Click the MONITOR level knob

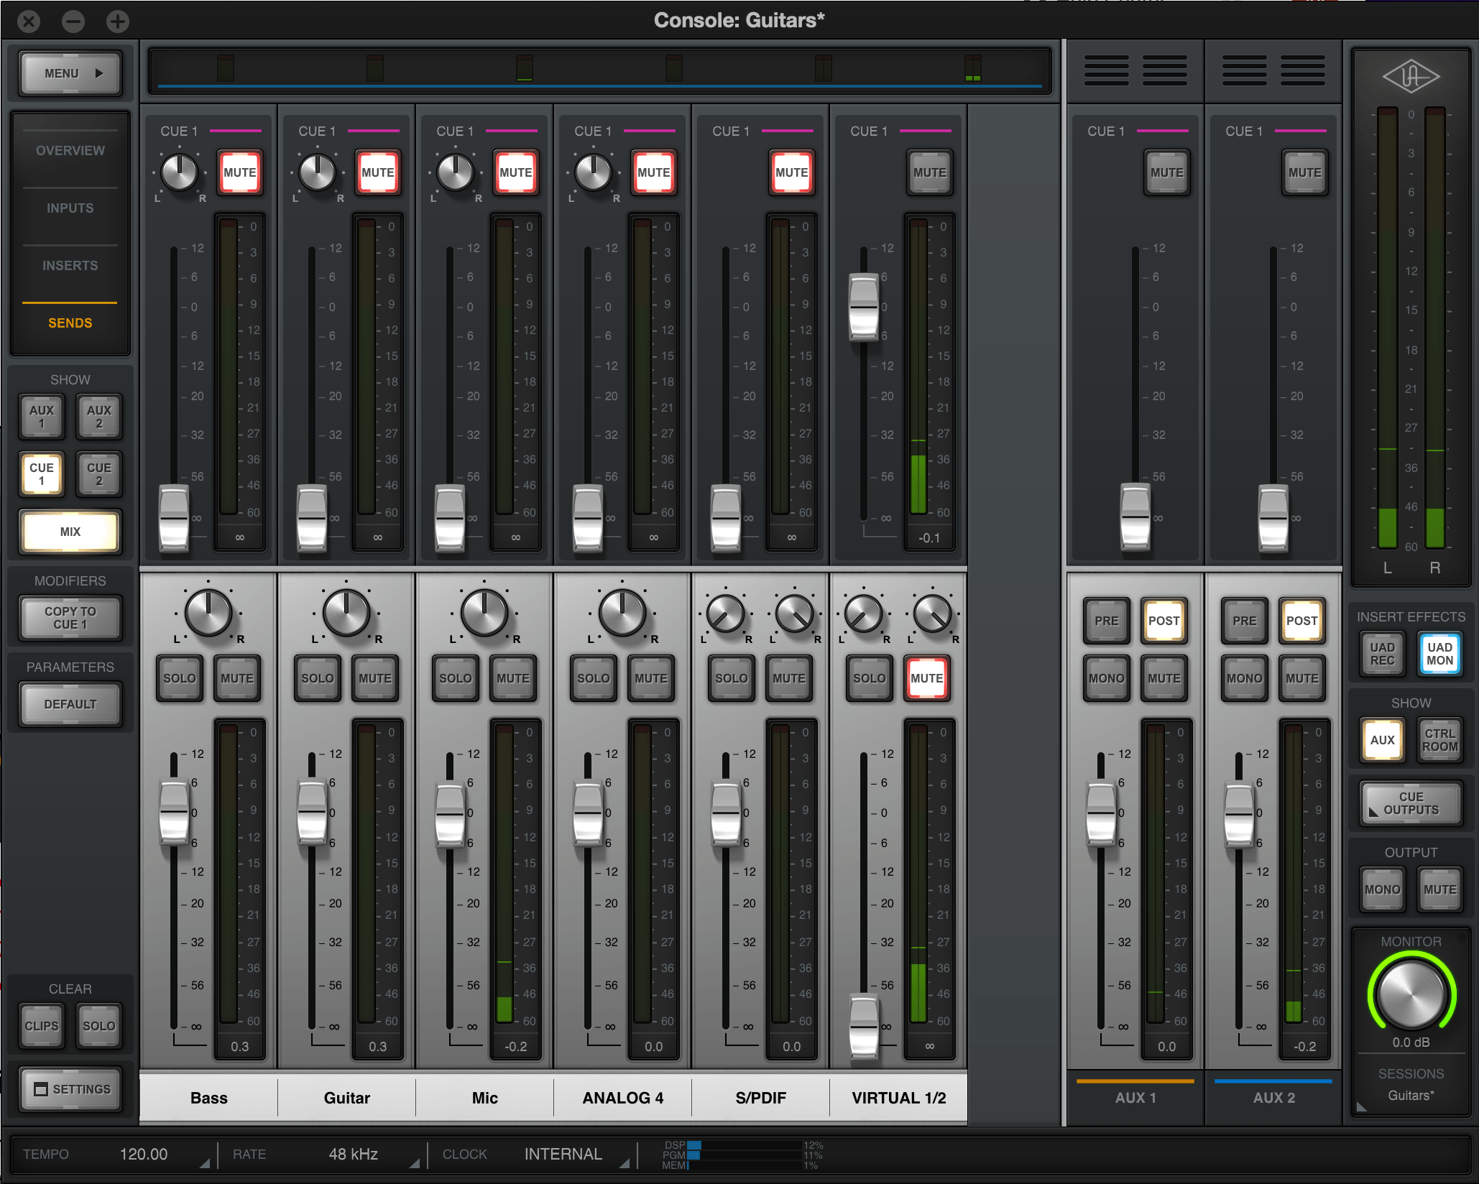tap(1410, 995)
